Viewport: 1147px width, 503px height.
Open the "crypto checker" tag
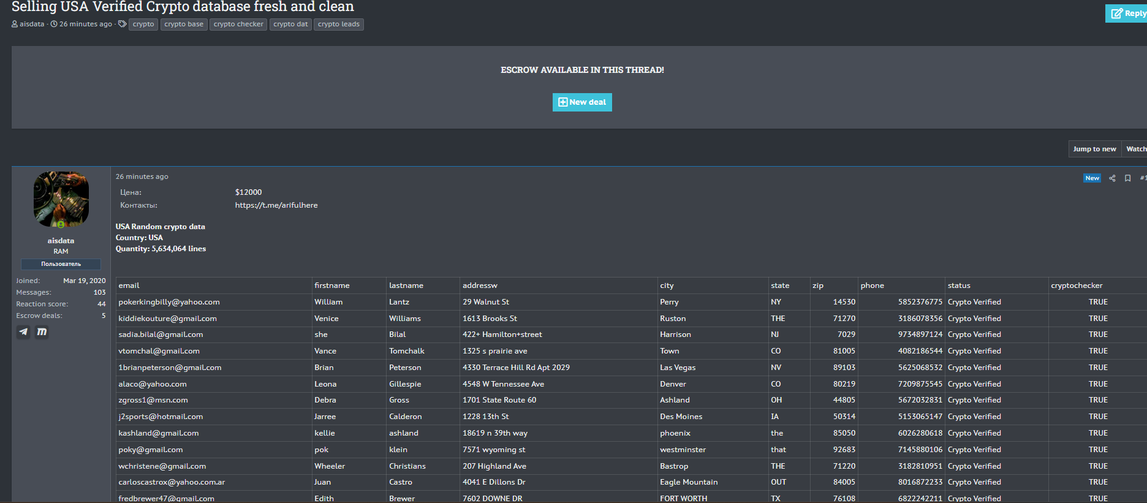tap(238, 25)
